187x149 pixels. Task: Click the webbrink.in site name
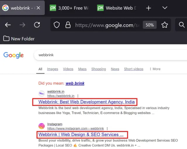click(x=56, y=92)
